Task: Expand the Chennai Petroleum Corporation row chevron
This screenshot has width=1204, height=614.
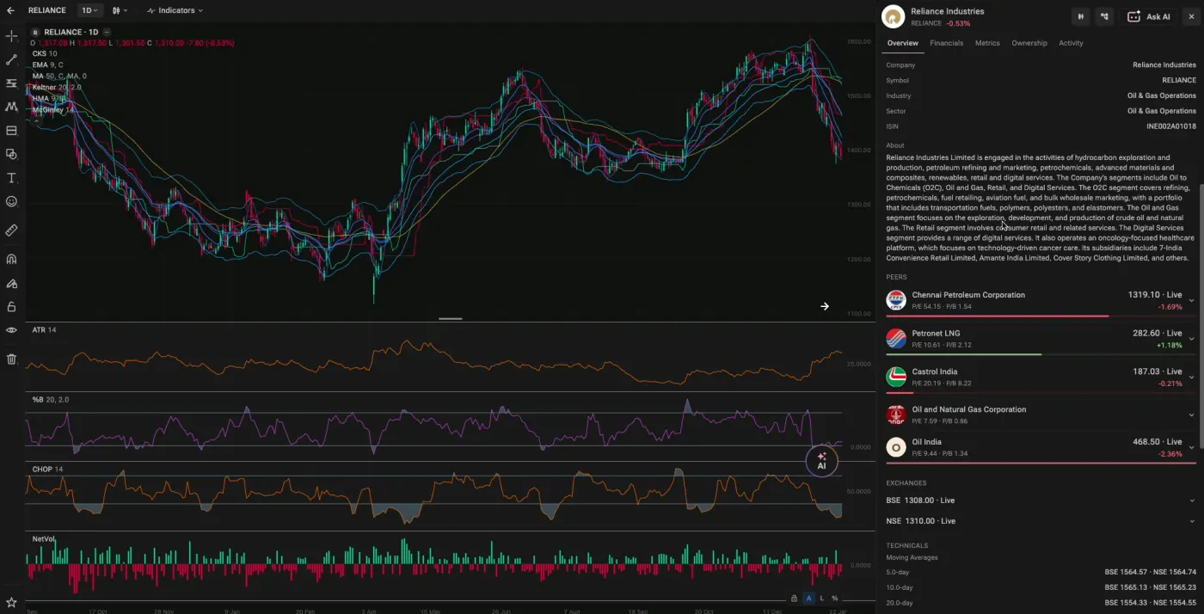Action: click(x=1191, y=301)
